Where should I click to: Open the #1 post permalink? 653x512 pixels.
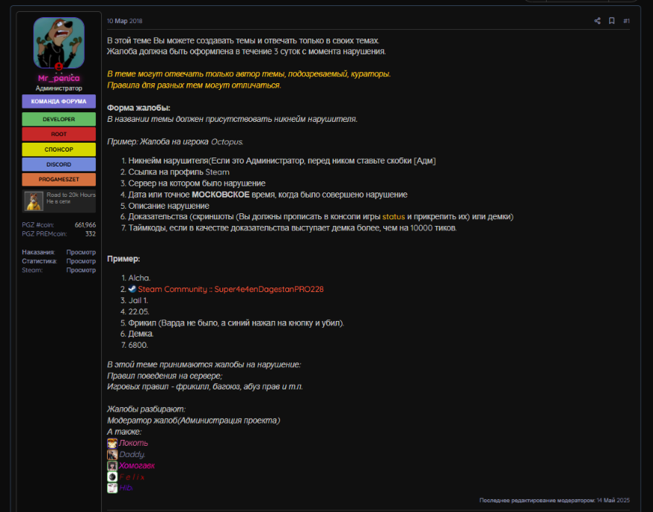click(626, 21)
